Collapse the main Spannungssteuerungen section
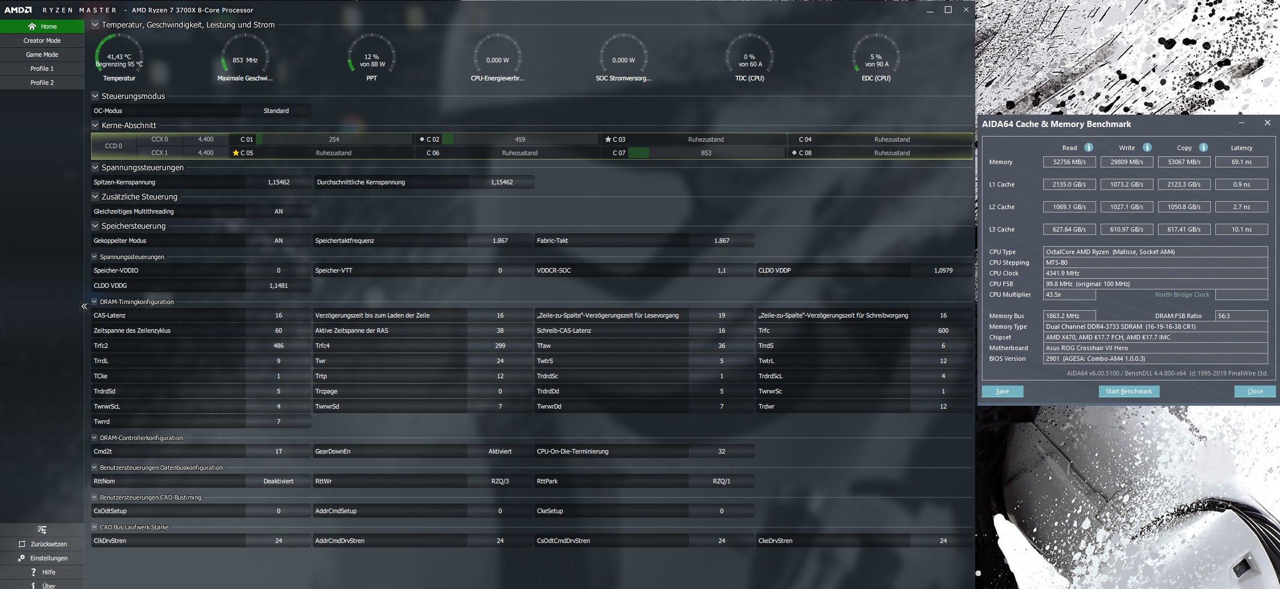The image size is (1280, 589). (95, 167)
